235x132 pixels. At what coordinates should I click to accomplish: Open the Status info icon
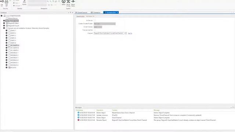[x=64, y=1]
